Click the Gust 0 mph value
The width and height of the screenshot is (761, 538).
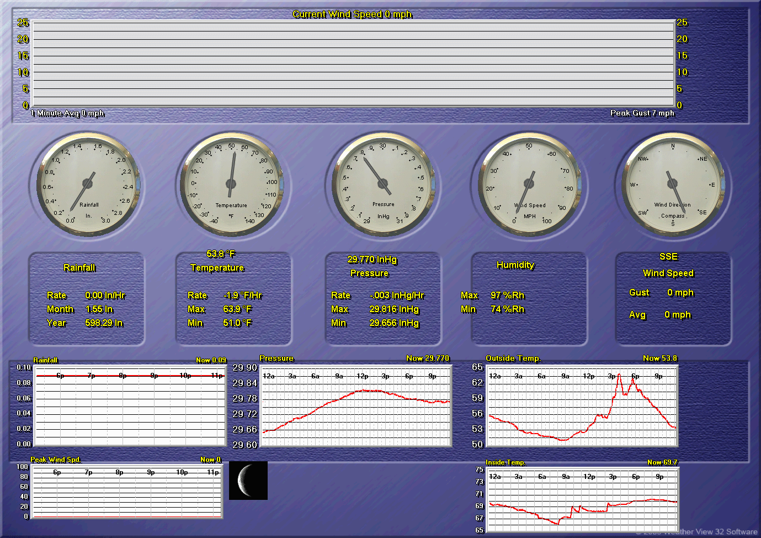680,293
